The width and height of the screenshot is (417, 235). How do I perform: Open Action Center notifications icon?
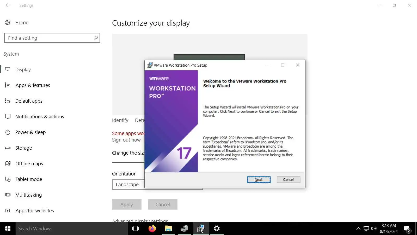coord(407,229)
